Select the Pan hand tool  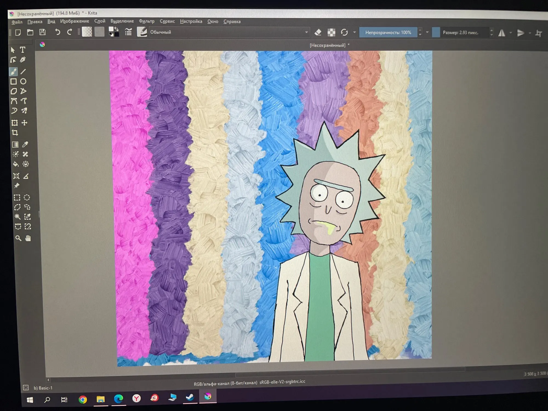28,238
